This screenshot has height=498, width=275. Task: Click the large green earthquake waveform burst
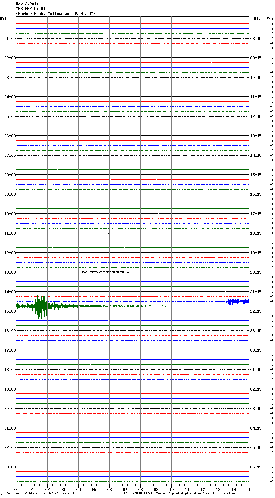coord(41,306)
